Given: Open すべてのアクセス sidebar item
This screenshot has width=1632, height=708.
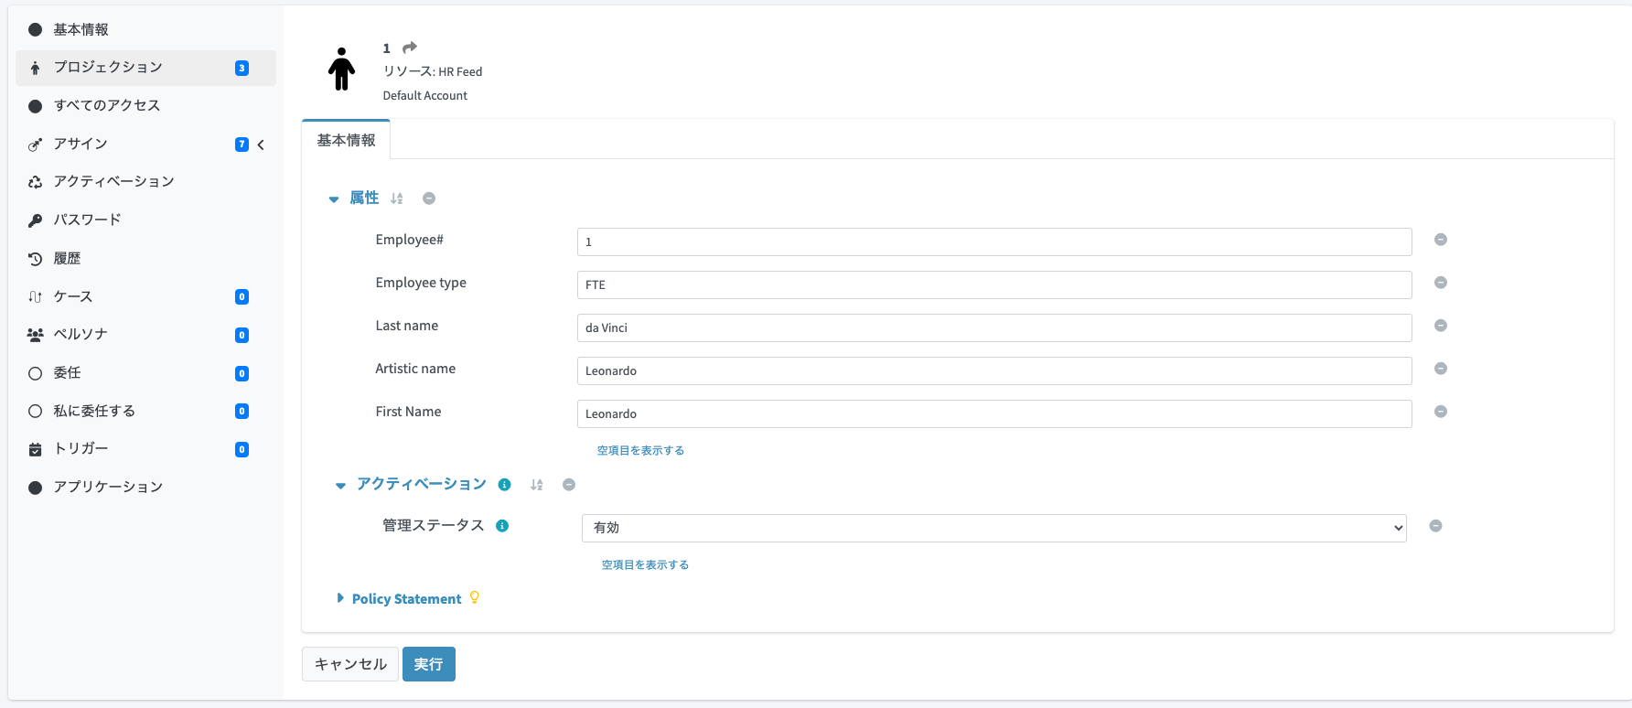Looking at the screenshot, I should pos(145,106).
